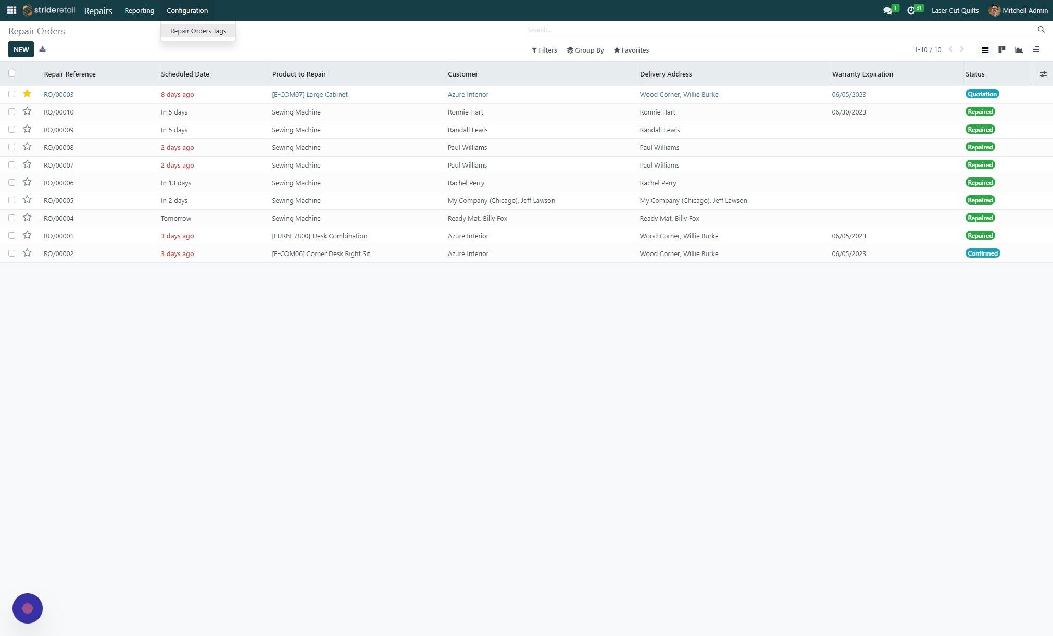Viewport: 1053px width, 636px height.
Task: Open Azure Interior customer on RO/00003
Action: point(468,94)
